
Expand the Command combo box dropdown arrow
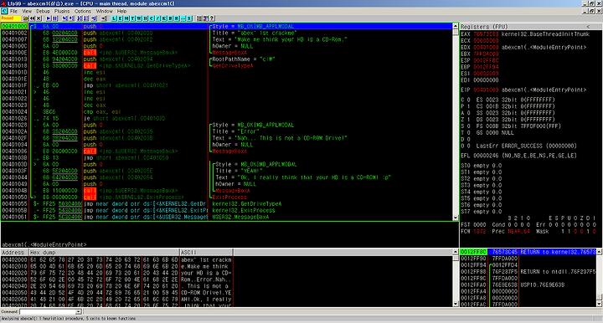pos(79,311)
